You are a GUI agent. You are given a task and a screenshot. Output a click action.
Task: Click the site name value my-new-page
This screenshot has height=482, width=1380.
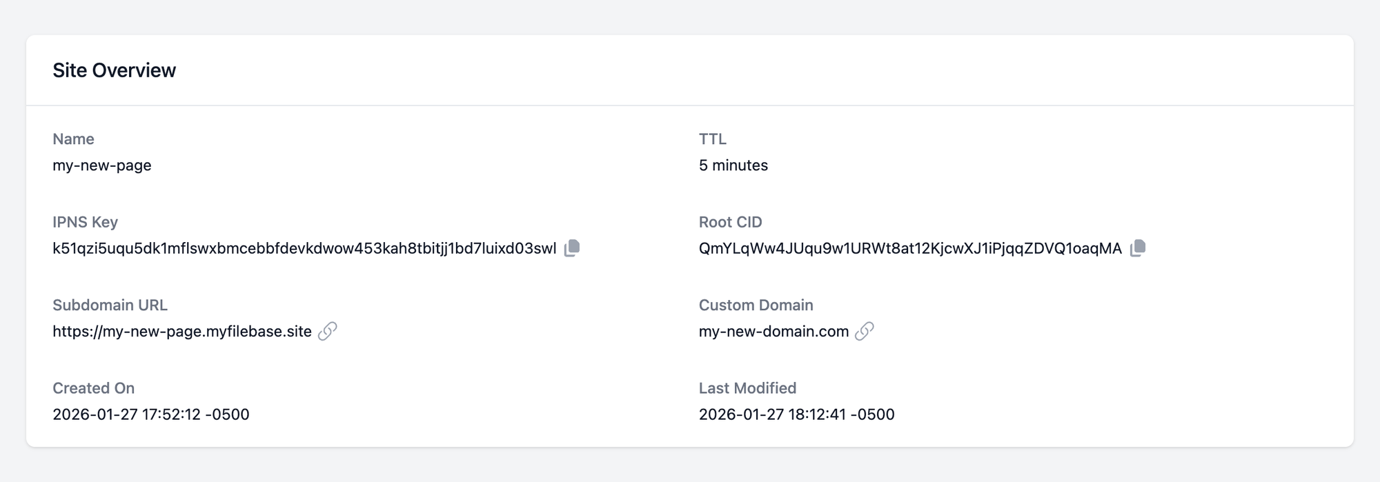point(102,165)
